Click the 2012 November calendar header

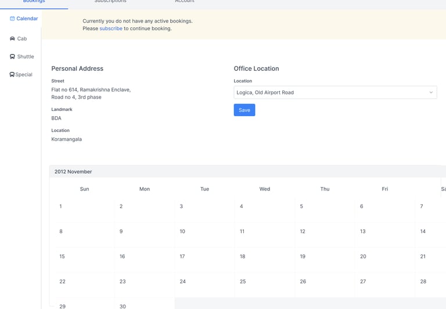point(73,172)
